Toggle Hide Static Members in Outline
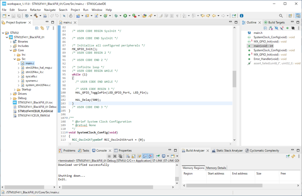Screen dimensions: 302x196 pyautogui.click(x=282, y=28)
